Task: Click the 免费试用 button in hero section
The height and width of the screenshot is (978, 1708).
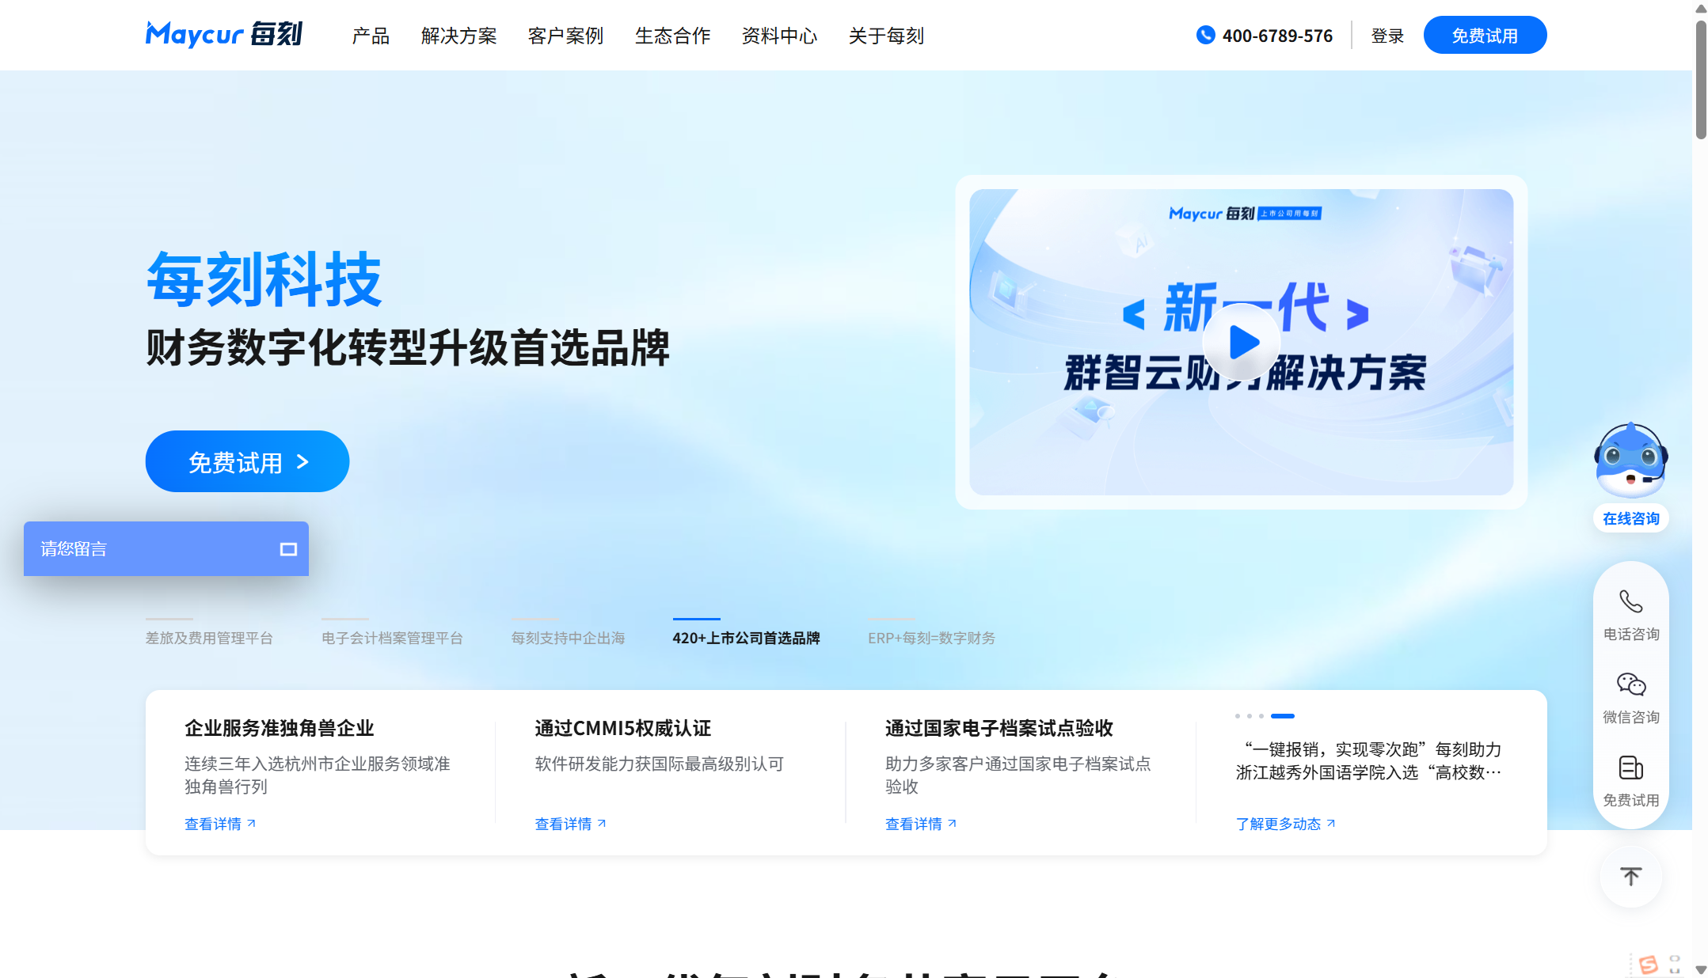Action: 246,461
